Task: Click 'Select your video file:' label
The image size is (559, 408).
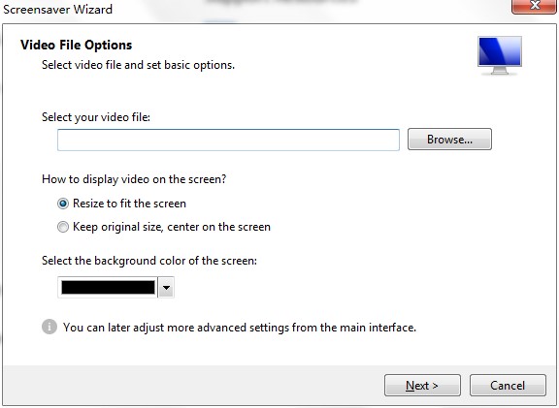Action: [96, 117]
